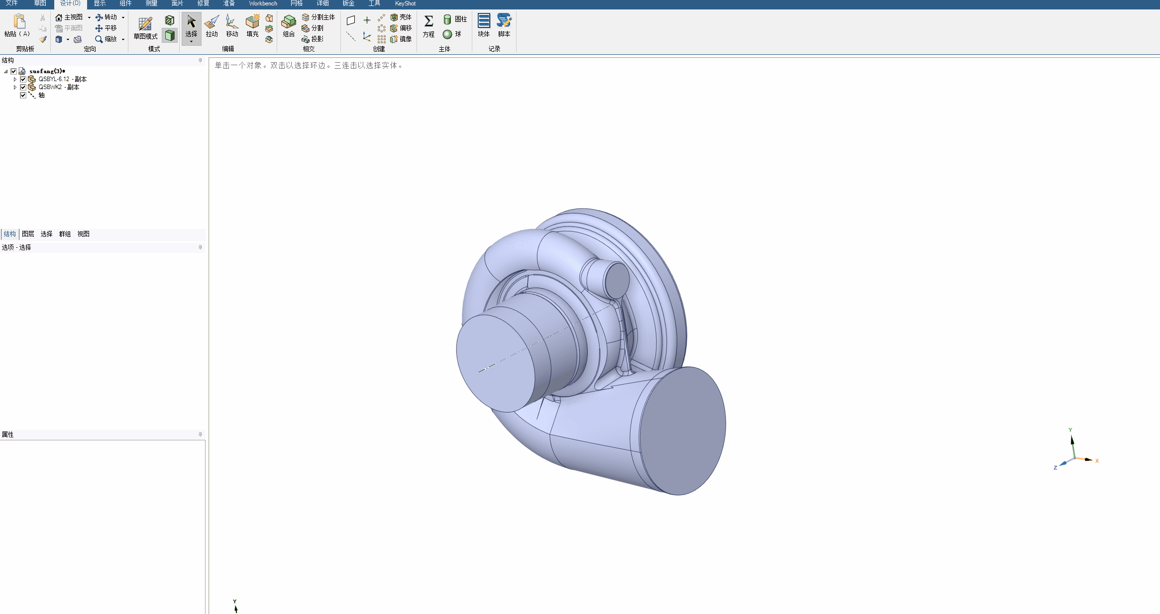Switch to Section mode striped cube icon
The height and width of the screenshot is (614, 1160).
coord(170,20)
